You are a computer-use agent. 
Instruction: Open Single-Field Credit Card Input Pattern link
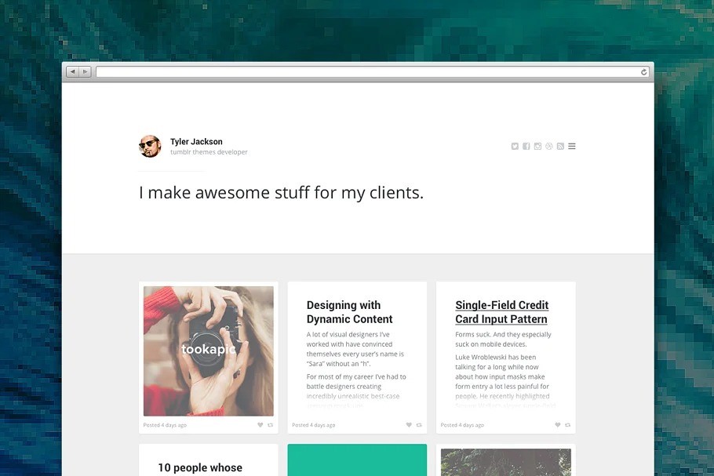(x=502, y=312)
